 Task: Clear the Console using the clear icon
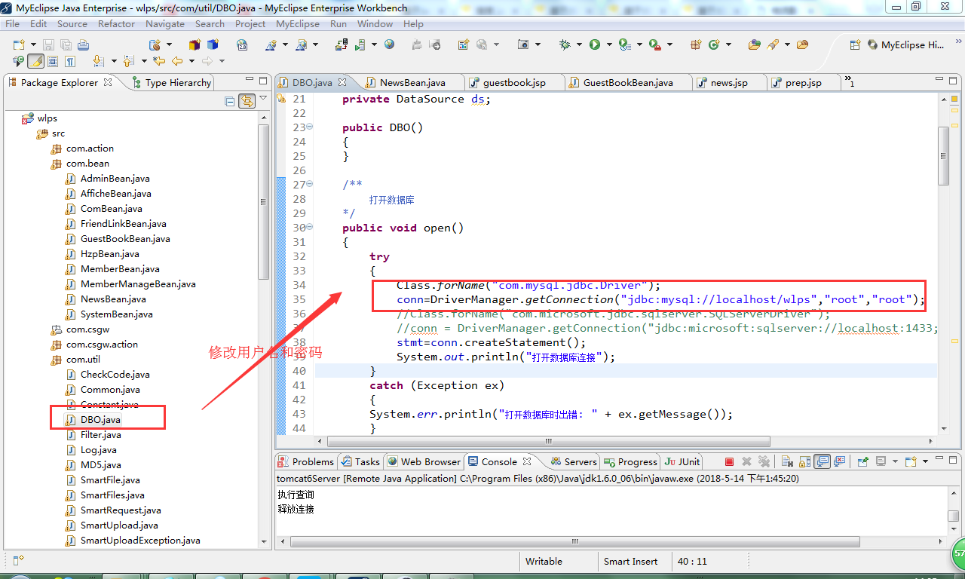point(787,461)
